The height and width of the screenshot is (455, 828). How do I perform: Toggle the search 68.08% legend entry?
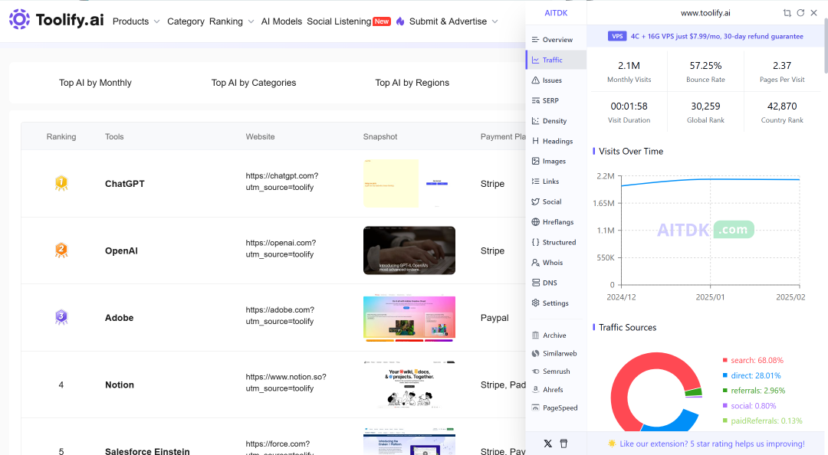(x=753, y=360)
